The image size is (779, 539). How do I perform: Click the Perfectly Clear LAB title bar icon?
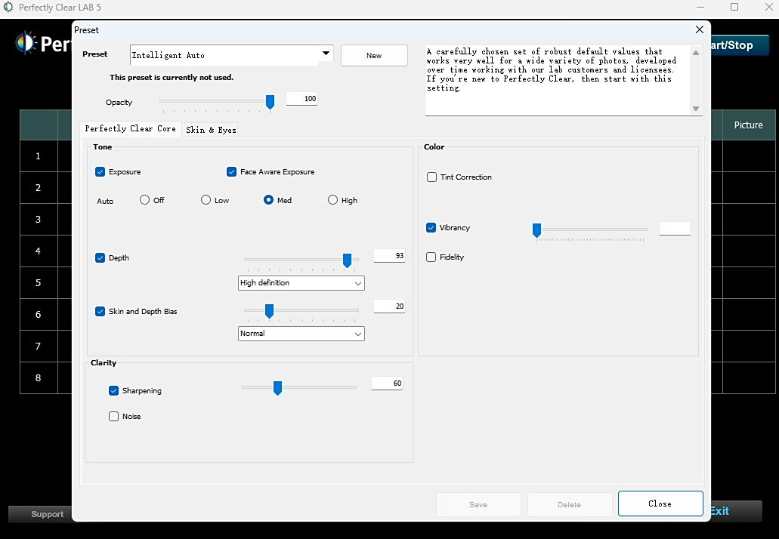click(8, 8)
